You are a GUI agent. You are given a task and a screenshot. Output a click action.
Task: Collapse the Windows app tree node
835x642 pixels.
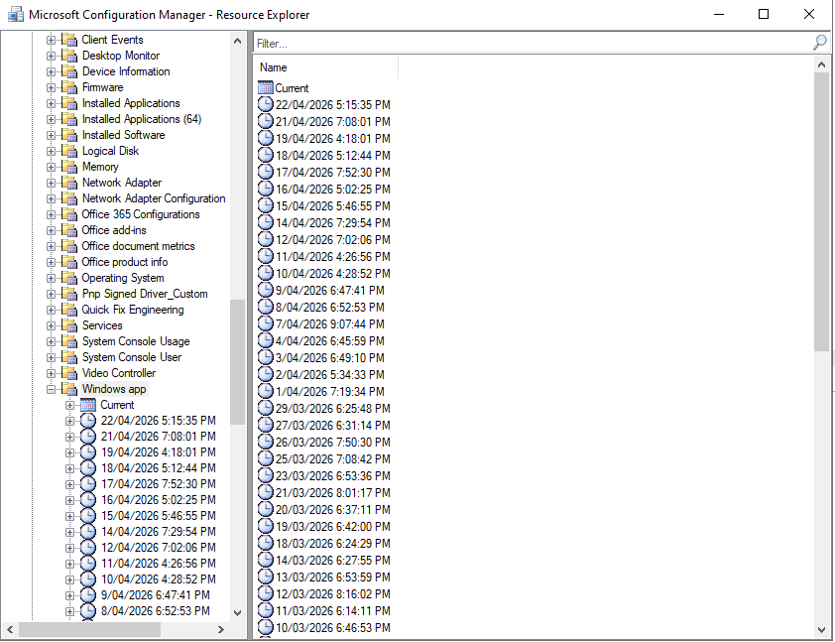52,389
